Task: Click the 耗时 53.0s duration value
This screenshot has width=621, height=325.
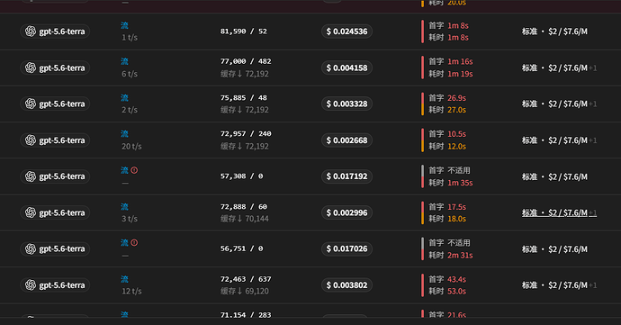Action: (x=447, y=292)
